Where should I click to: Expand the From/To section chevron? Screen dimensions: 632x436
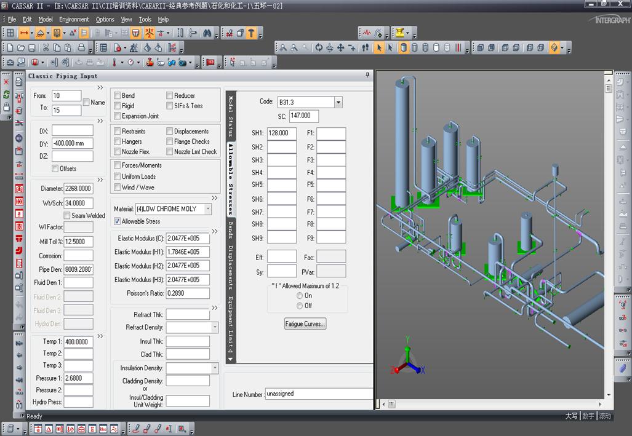point(100,87)
